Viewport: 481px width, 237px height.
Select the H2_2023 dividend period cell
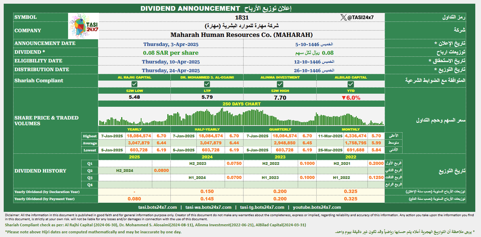tap(198, 163)
